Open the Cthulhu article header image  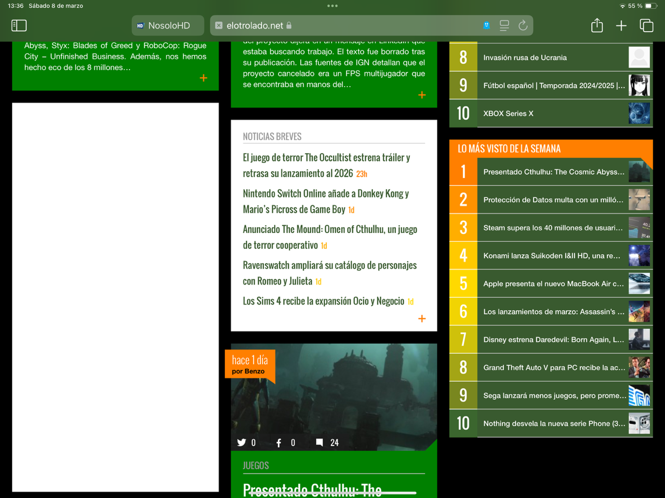(x=334, y=397)
